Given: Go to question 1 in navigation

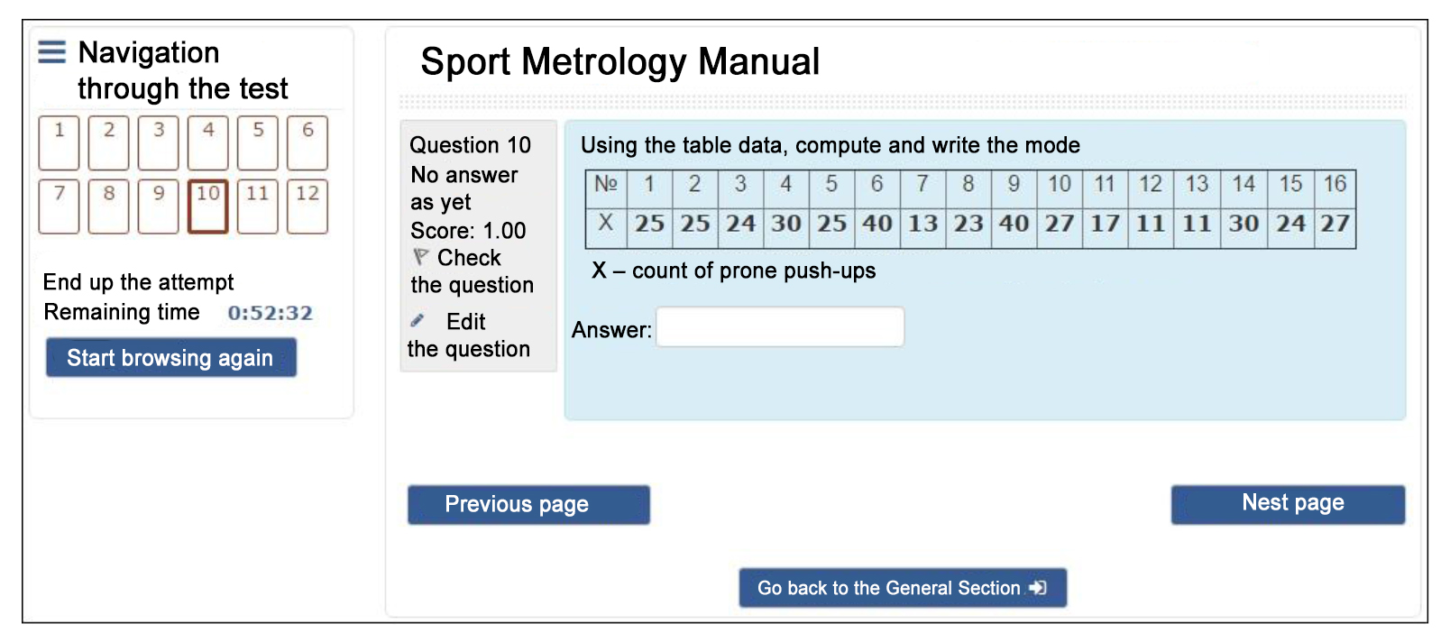Looking at the screenshot, I should tap(60, 142).
